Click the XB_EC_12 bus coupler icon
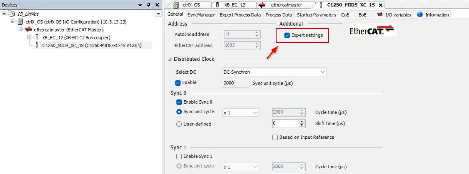The image size is (469, 174). (37, 38)
